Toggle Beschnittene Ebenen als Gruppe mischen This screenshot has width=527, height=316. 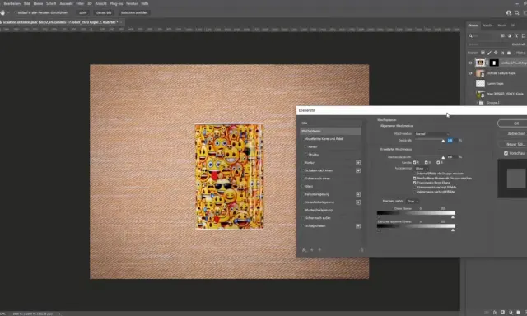tap(414, 179)
